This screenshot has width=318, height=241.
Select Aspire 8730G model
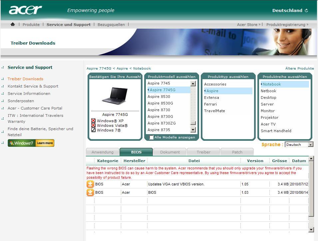160,117
